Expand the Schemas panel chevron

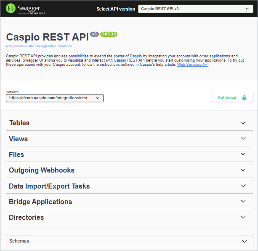click(245, 241)
